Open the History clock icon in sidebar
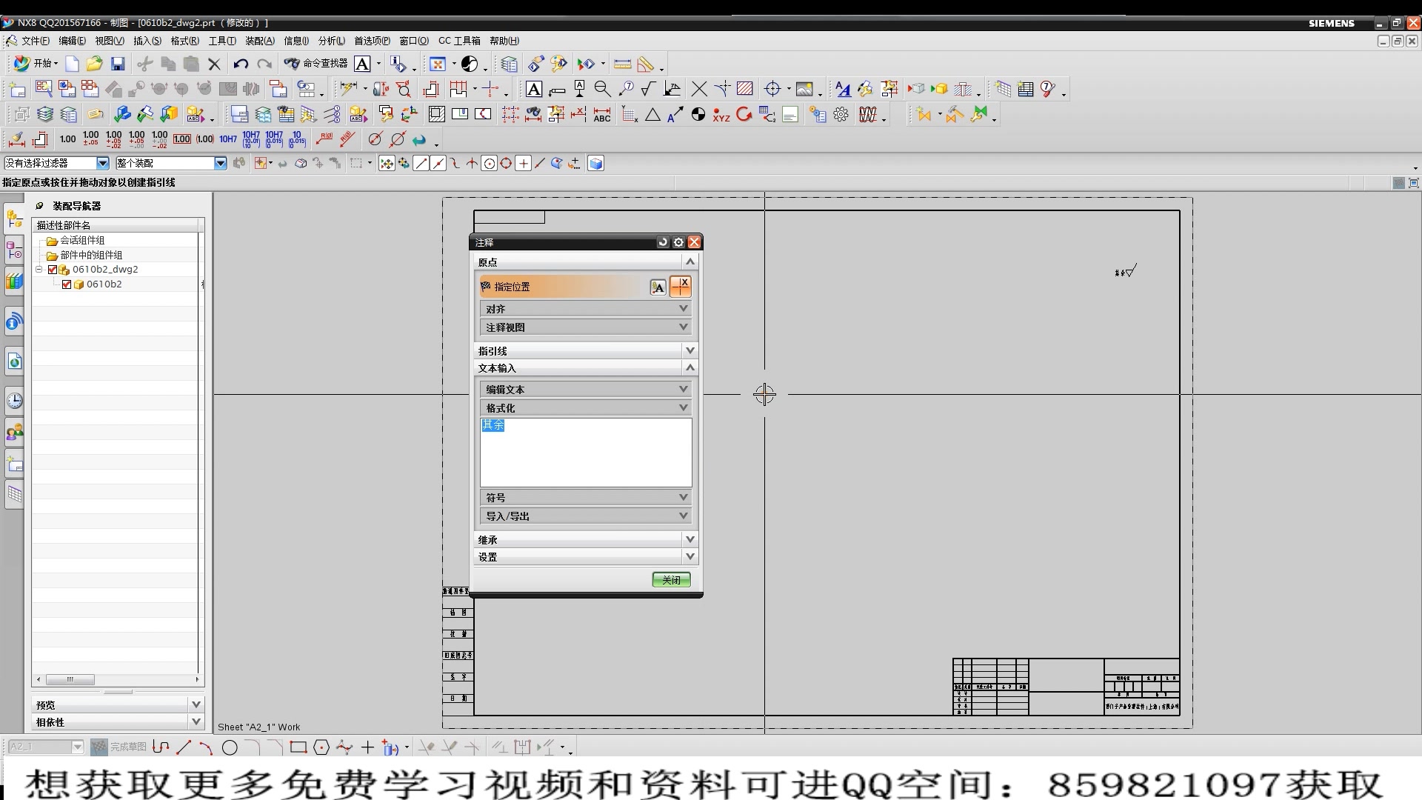The width and height of the screenshot is (1422, 800). pos(15,401)
